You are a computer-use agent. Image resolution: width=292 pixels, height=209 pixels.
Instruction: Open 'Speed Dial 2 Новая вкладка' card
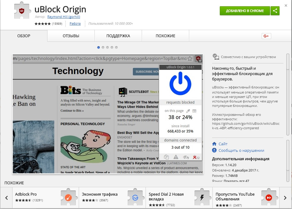click(179, 198)
